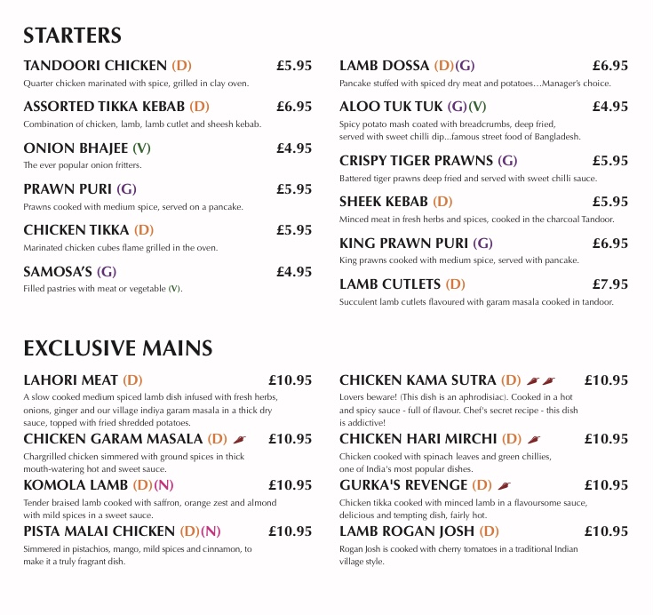Image resolution: width=653 pixels, height=615 pixels.
Task: Click the Samosa's item name
Action: pyautogui.click(x=58, y=272)
